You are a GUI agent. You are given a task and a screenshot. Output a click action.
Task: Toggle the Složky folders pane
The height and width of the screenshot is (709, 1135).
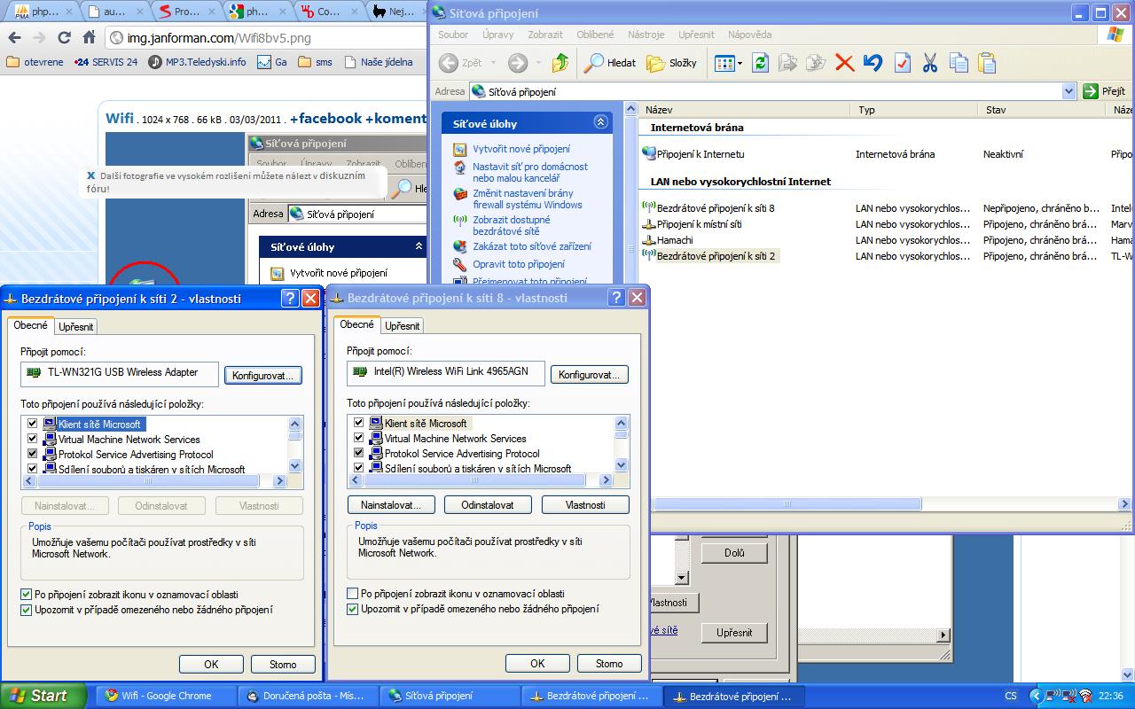[x=671, y=63]
